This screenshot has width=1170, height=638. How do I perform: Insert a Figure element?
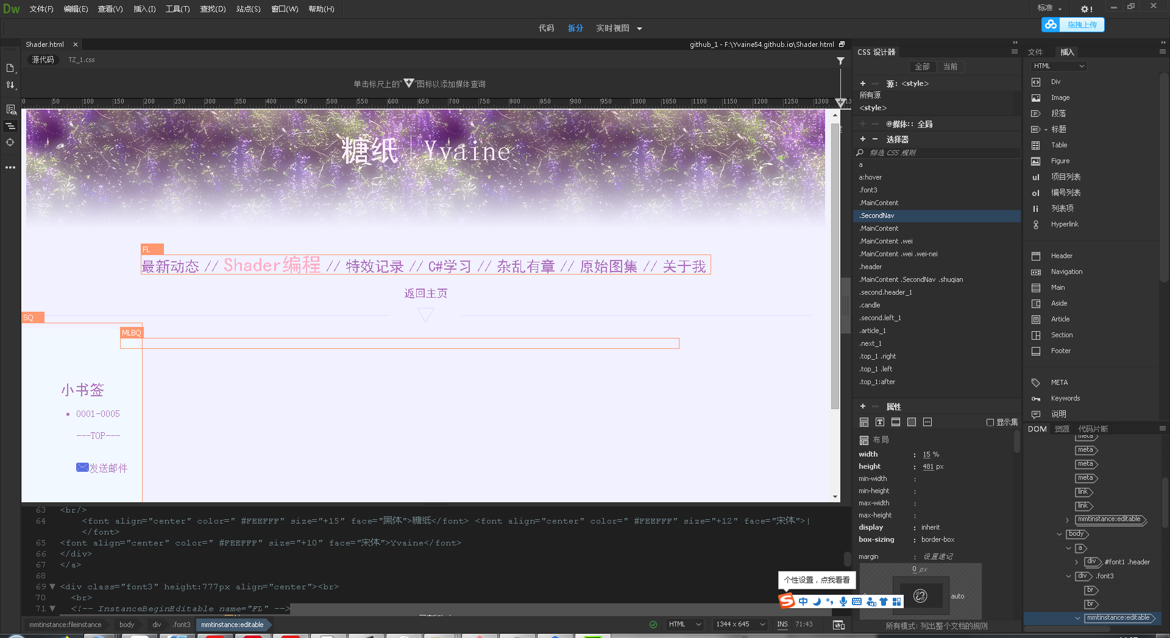1060,161
